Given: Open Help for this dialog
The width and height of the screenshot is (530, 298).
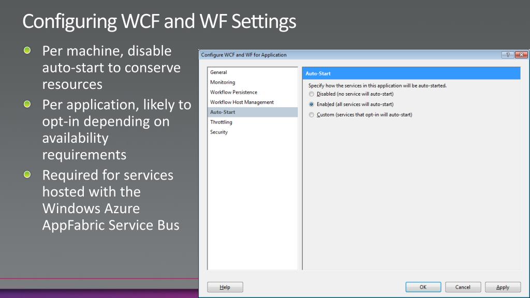Looking at the screenshot, I should pos(225,287).
